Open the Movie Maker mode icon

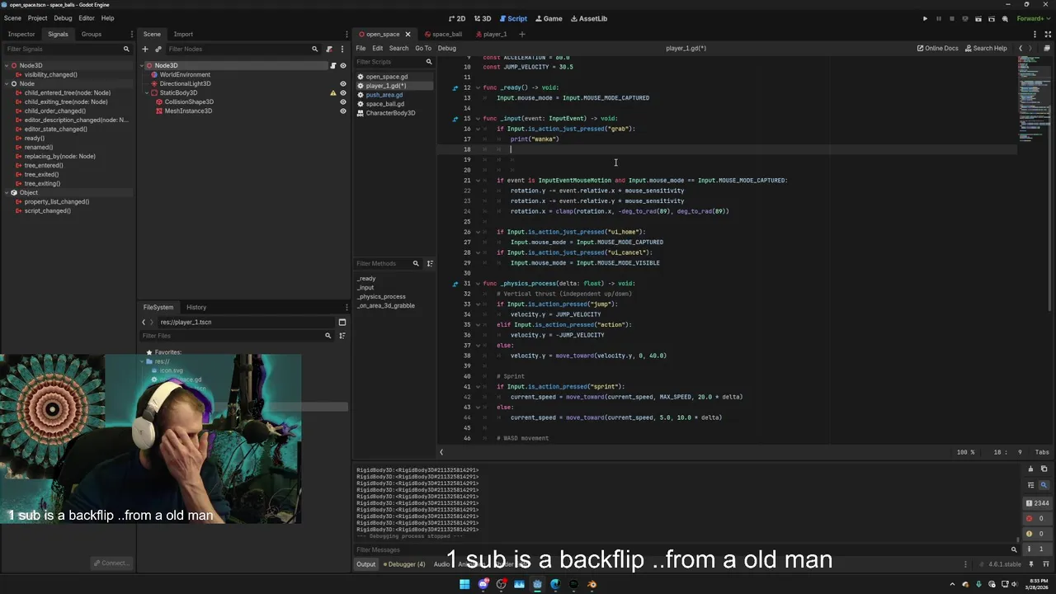pos(1005,18)
